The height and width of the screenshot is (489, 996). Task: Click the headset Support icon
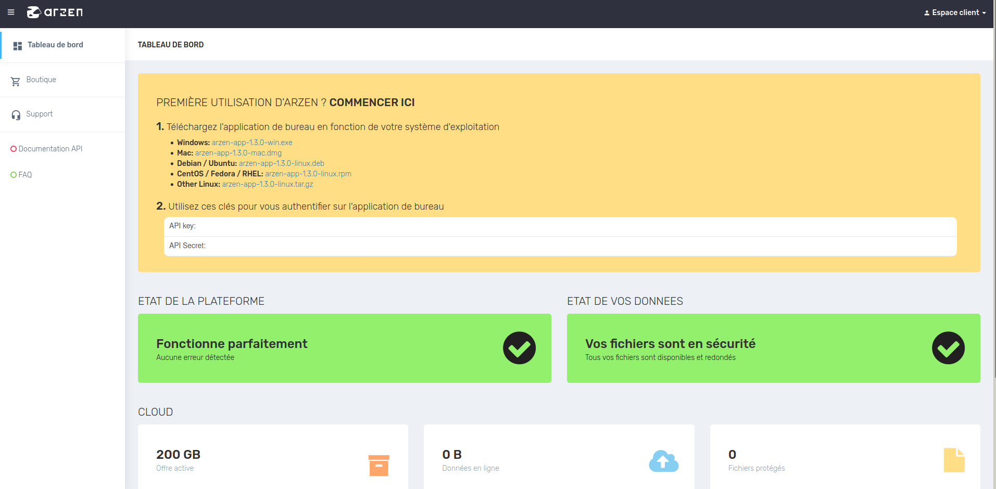click(16, 115)
